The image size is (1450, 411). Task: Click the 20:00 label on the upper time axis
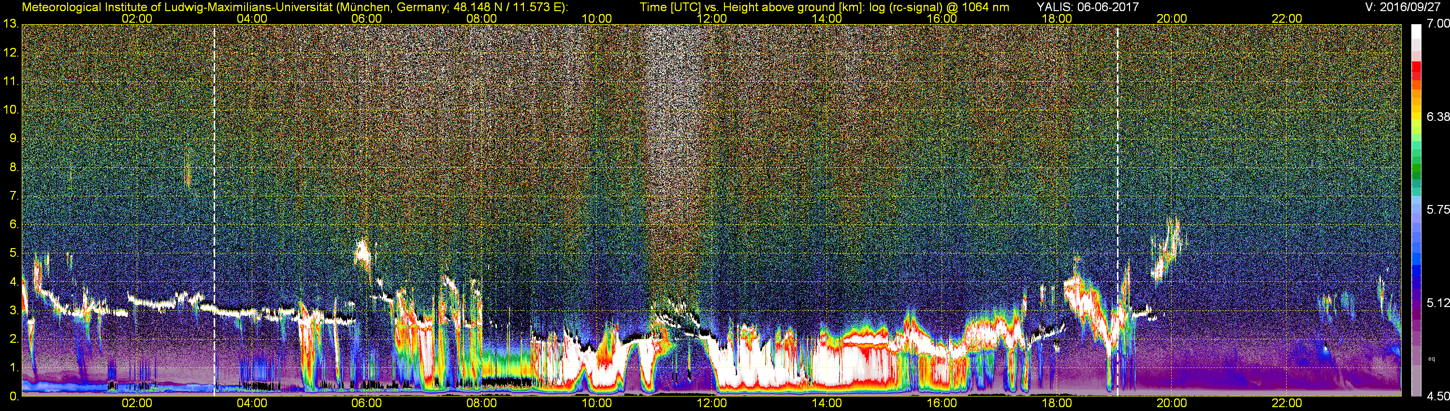point(1172,19)
